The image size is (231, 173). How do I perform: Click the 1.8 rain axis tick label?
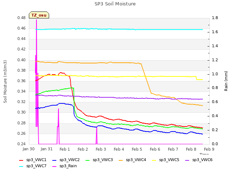(215, 18)
